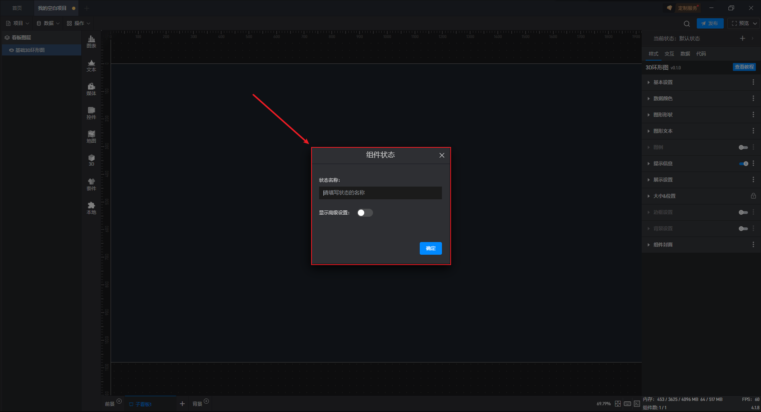Open the 预览 preview dropdown arrow

pos(755,23)
